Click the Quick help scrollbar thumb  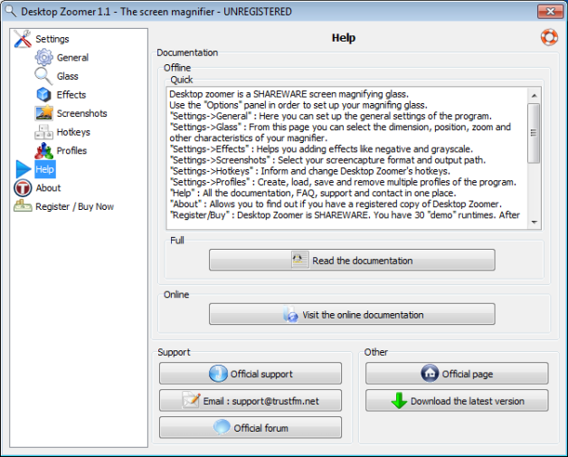pos(534,133)
